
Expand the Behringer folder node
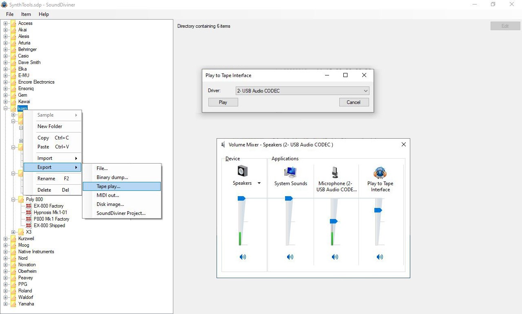click(x=5, y=49)
